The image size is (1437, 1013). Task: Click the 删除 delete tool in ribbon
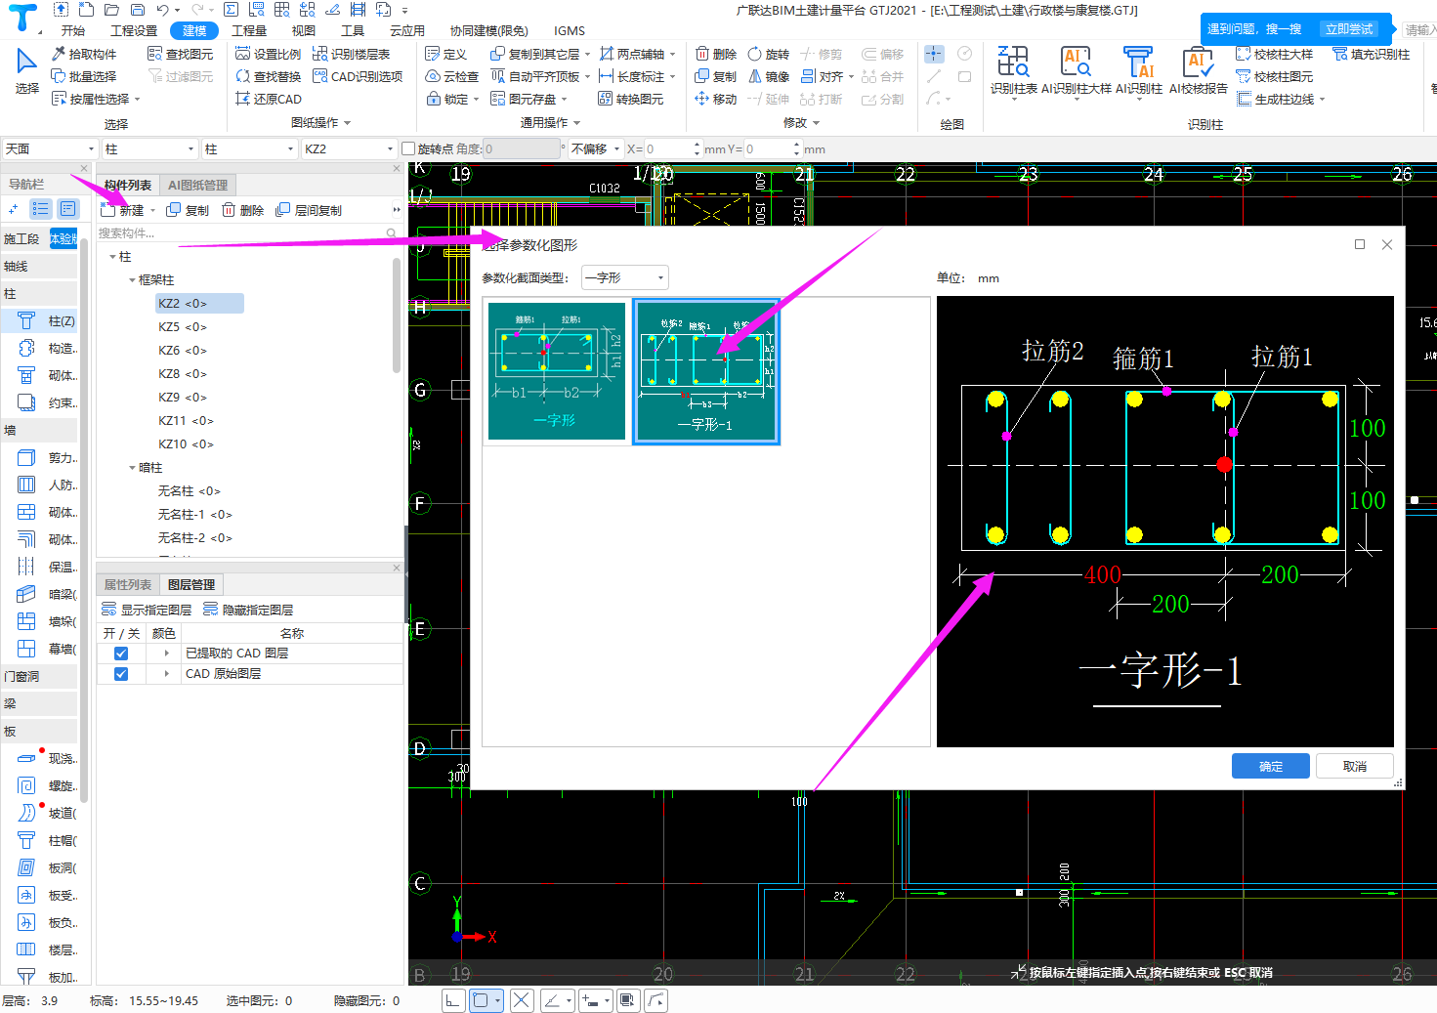pyautogui.click(x=715, y=54)
